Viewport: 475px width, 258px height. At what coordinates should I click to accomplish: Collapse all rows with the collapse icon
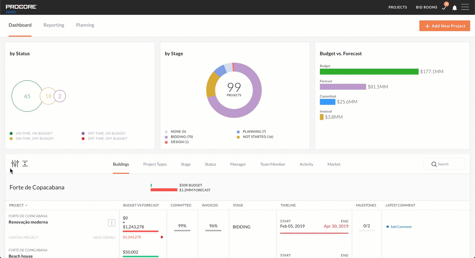[x=25, y=163]
